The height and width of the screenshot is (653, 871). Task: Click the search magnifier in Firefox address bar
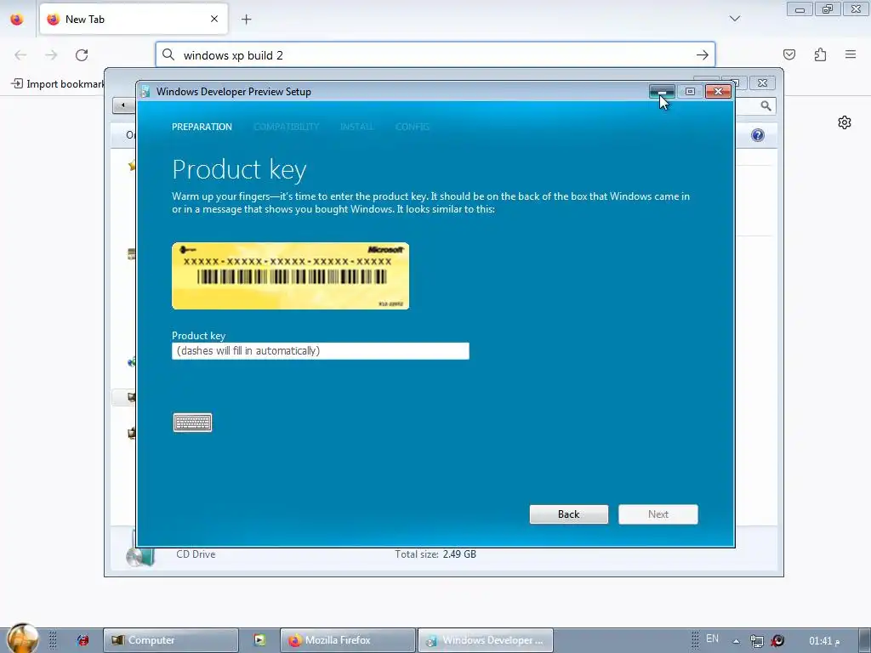pyautogui.click(x=168, y=54)
